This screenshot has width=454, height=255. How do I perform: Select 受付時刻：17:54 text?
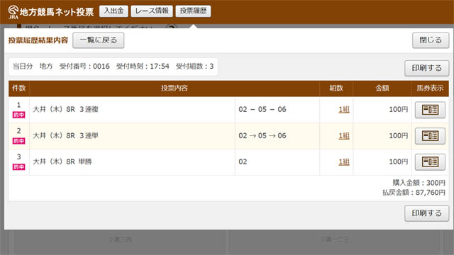pyautogui.click(x=143, y=66)
